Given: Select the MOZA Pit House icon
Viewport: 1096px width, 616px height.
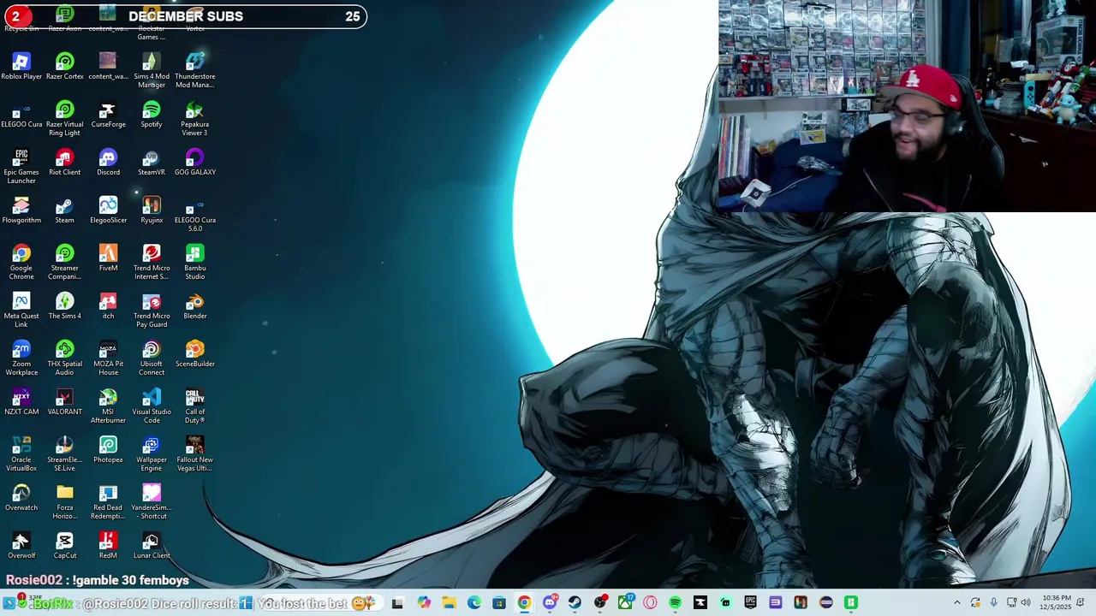Looking at the screenshot, I should 108,358.
